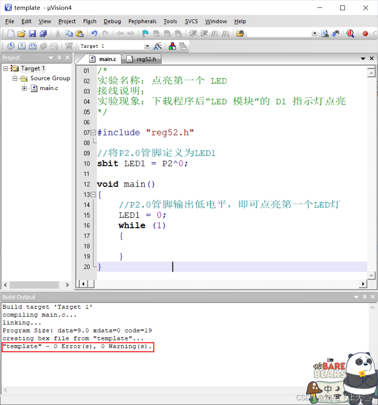Navigate forwards with the right arrow
The height and width of the screenshot is (405, 378).
tap(131, 33)
